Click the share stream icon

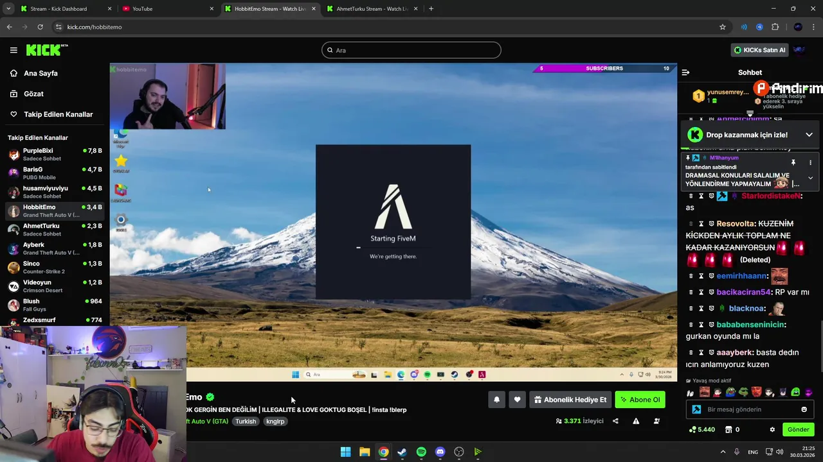(615, 421)
